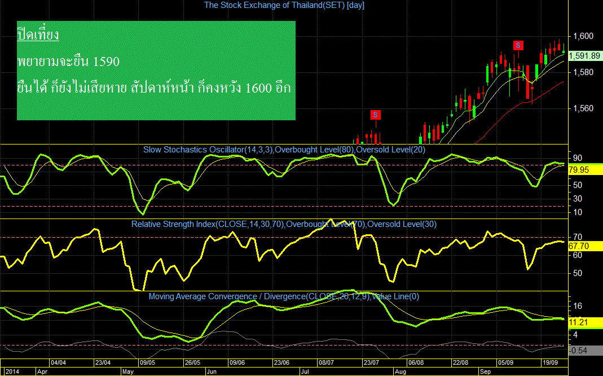
Task: Click the 19/09 date label
Action: (x=551, y=362)
